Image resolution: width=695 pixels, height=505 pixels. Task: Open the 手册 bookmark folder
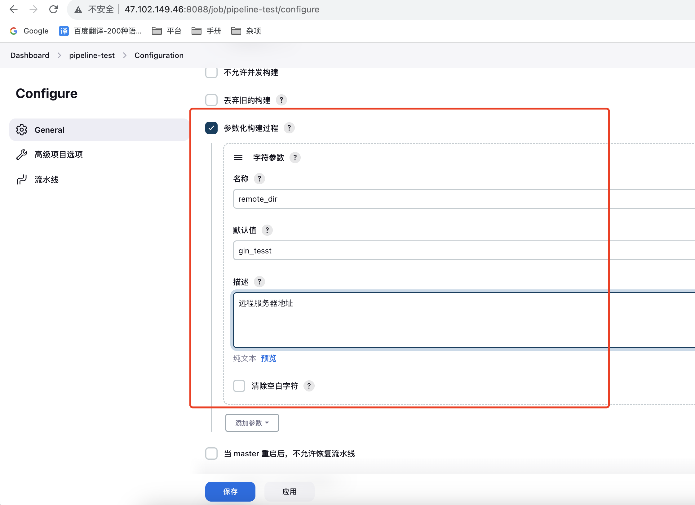pyautogui.click(x=206, y=31)
